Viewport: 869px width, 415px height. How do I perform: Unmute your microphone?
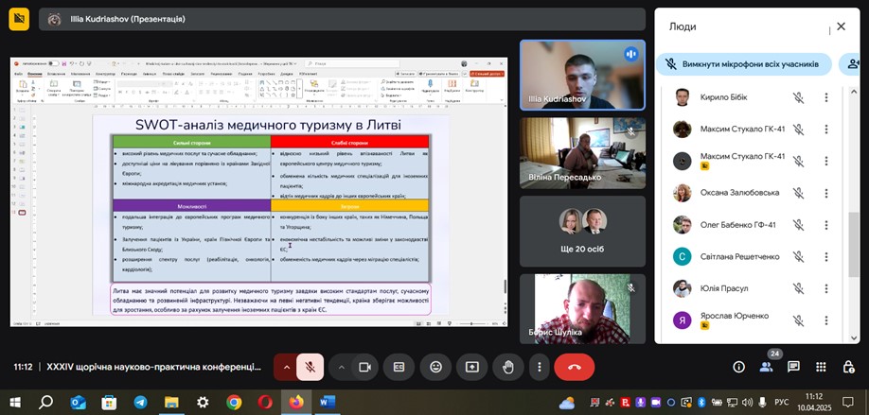[310, 367]
